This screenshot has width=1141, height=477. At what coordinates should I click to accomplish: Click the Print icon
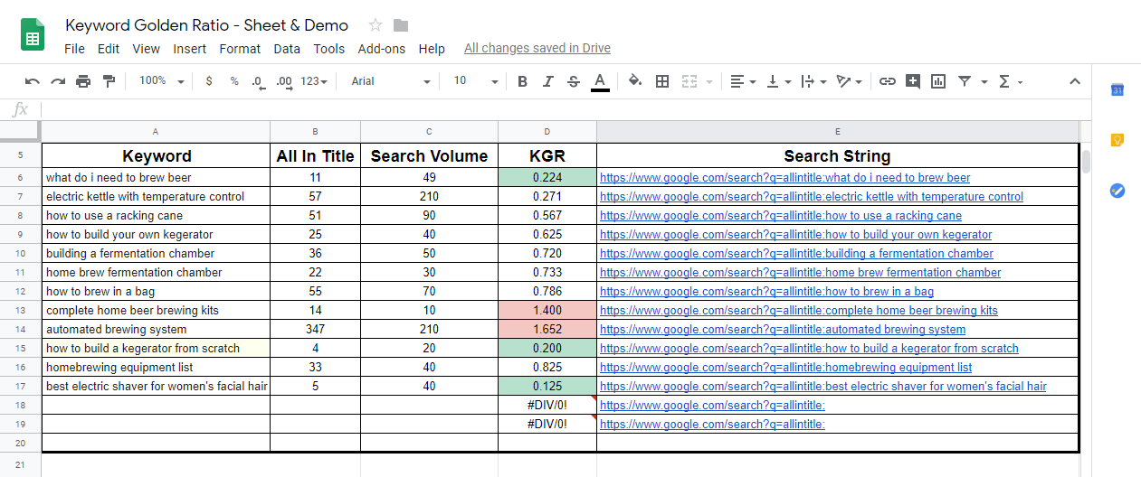point(83,81)
